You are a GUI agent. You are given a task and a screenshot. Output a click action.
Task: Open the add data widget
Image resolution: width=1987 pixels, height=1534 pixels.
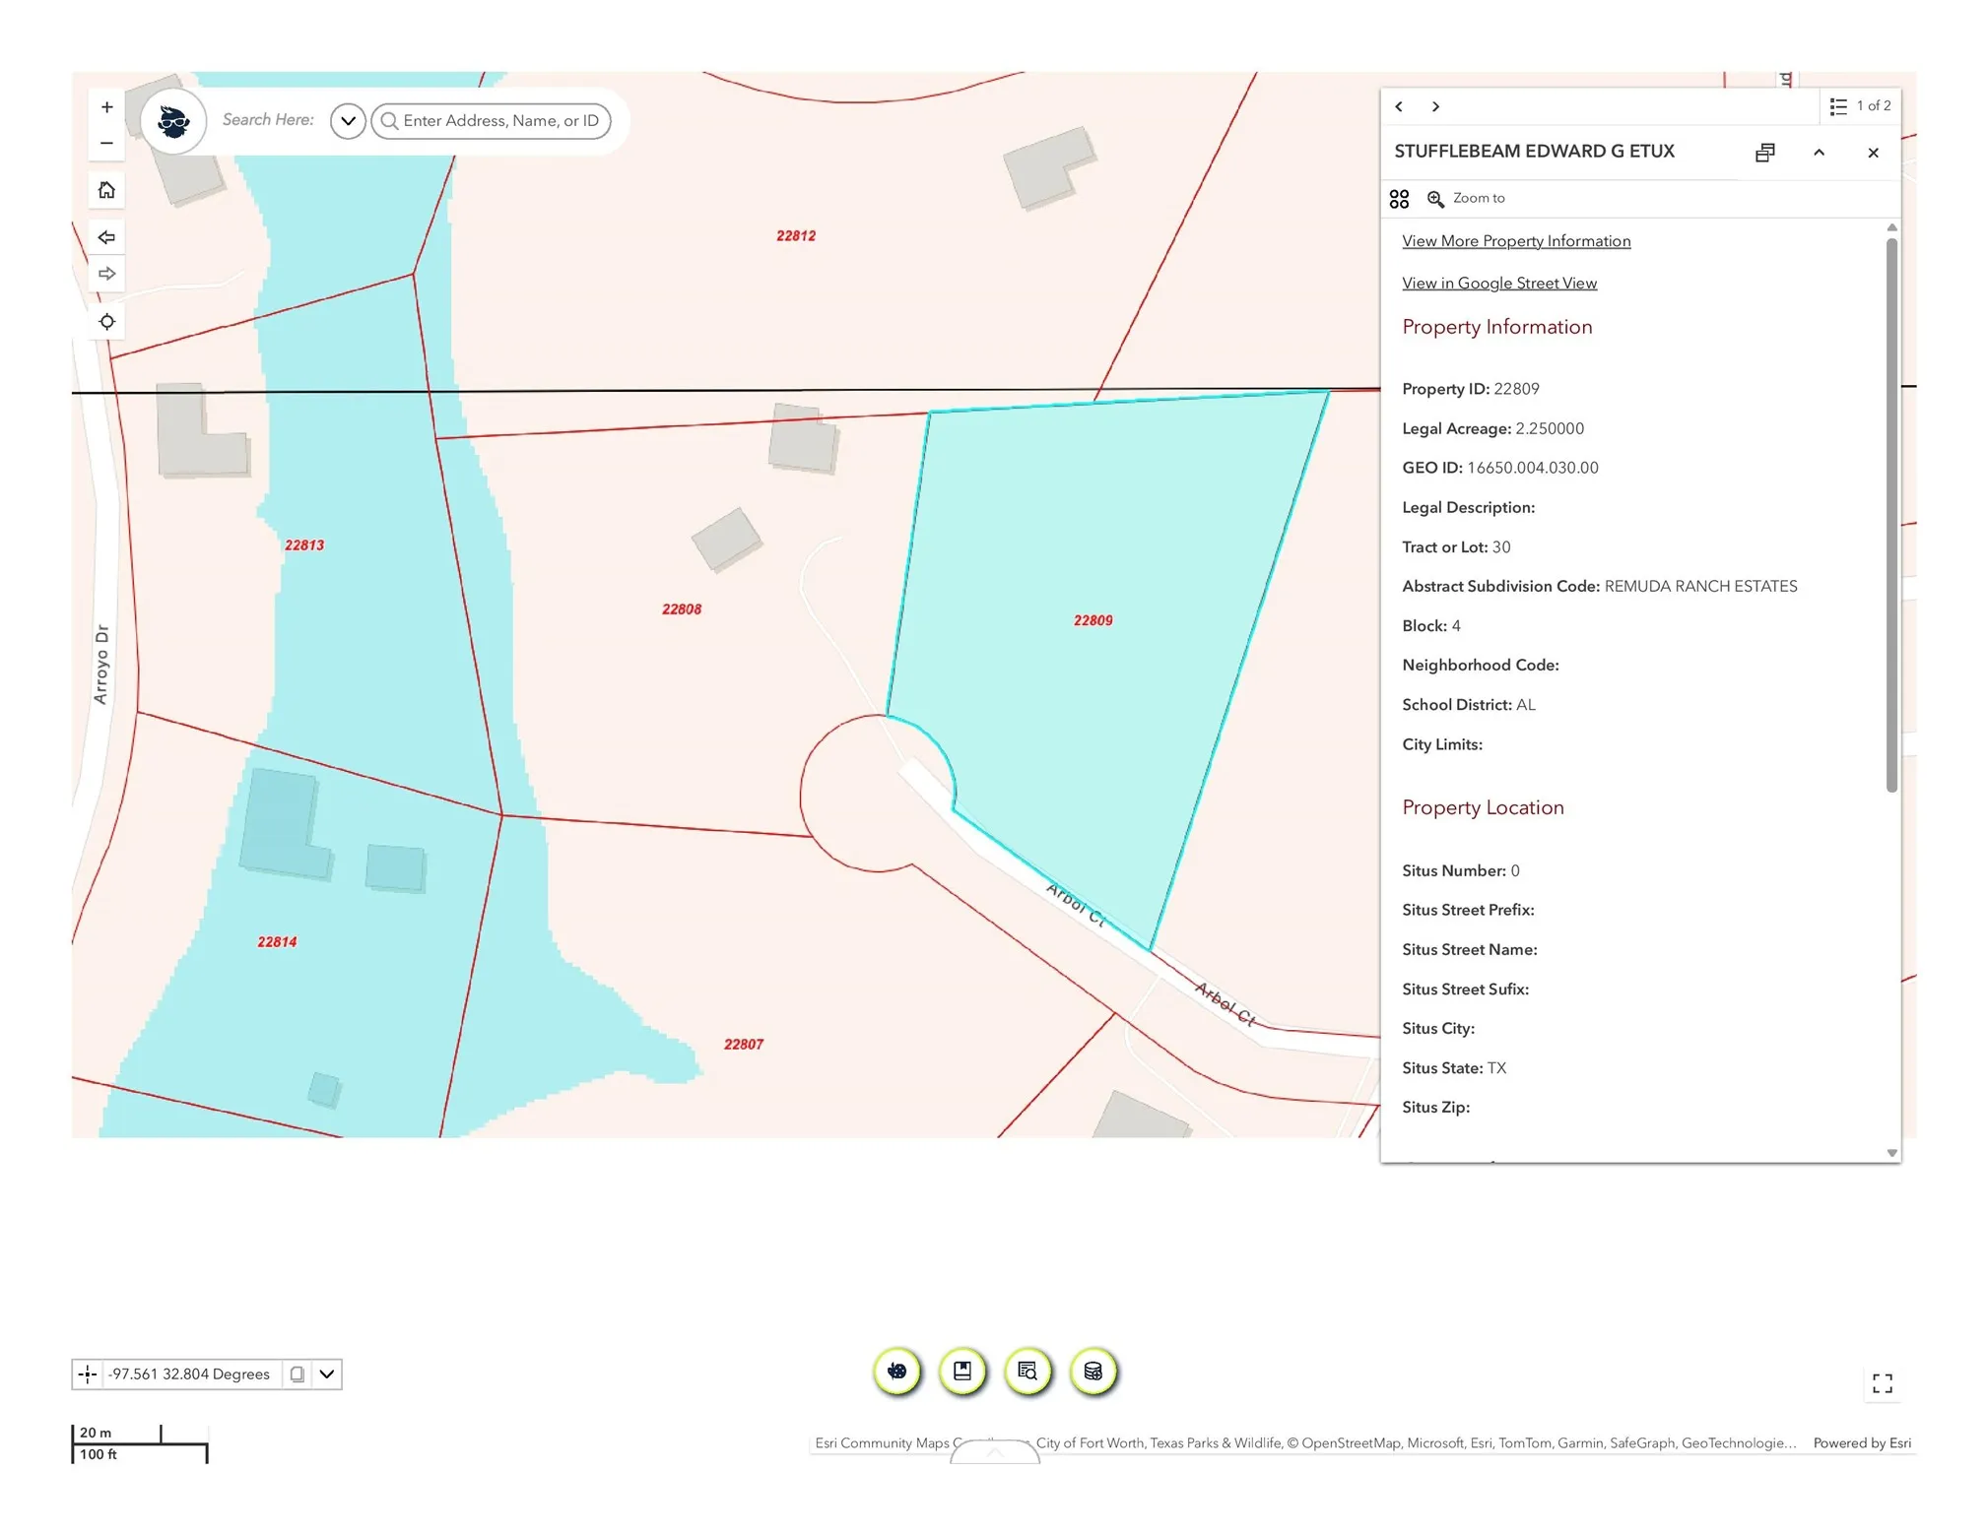pyautogui.click(x=1093, y=1371)
